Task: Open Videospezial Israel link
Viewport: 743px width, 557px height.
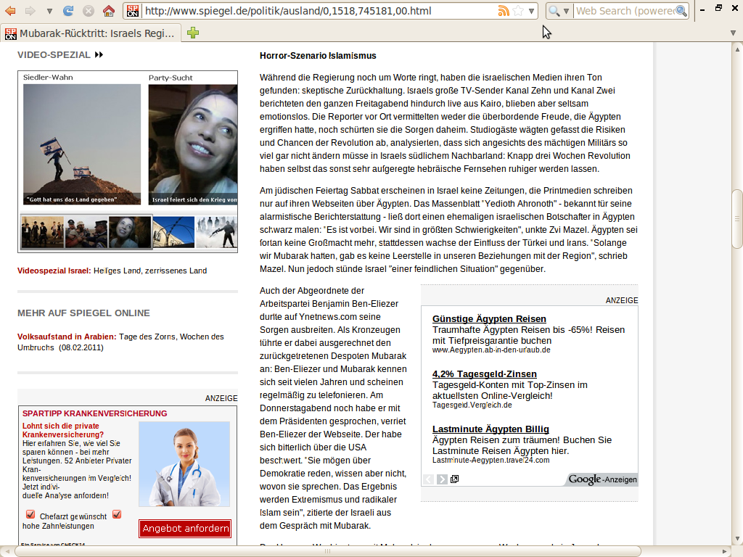Action: (x=112, y=271)
